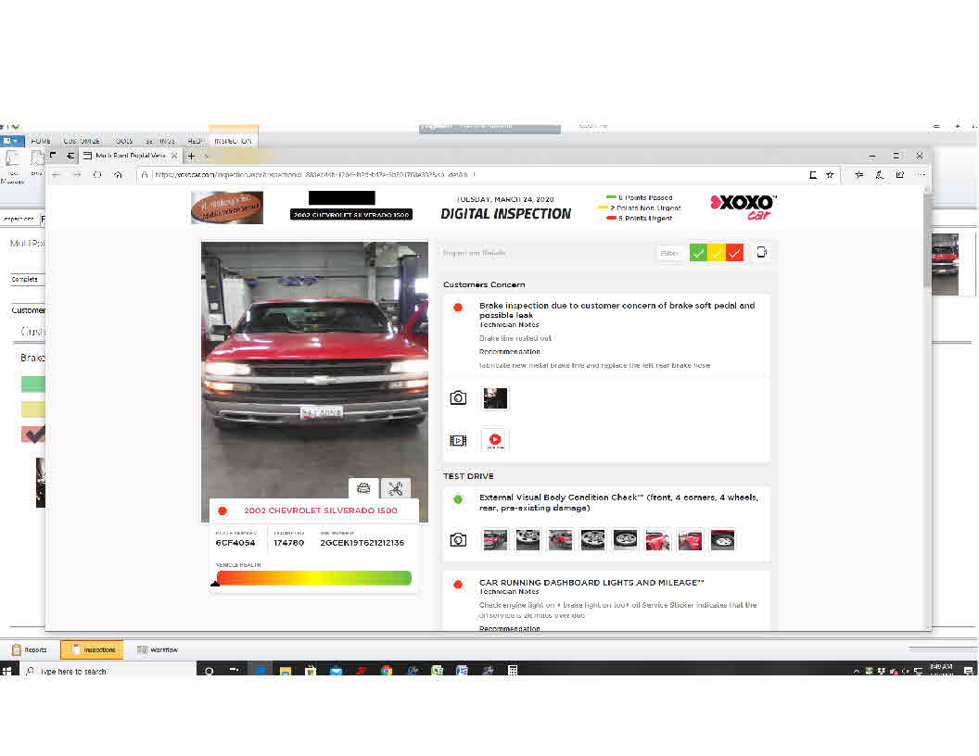
Task: Open the brake line photo thumbnail
Action: 495,398
